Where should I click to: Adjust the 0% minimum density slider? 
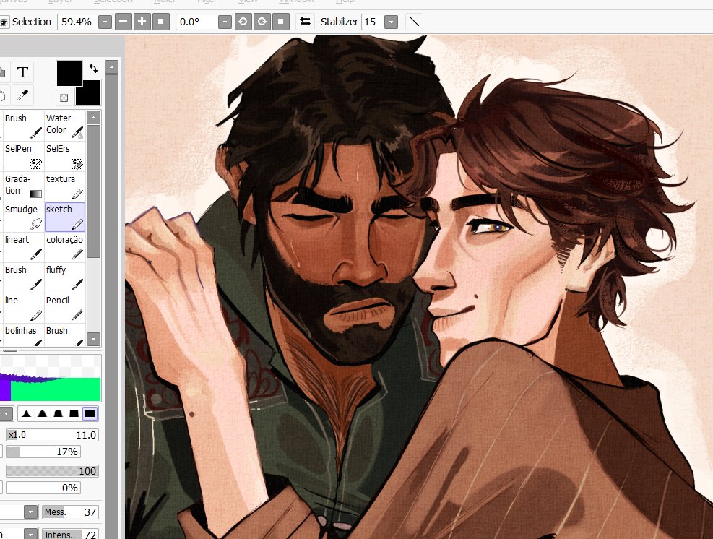[x=43, y=488]
